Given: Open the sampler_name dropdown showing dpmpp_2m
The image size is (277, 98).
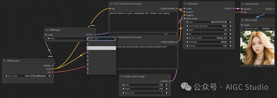Looking at the screenshot, I should pyautogui.click(x=209, y=38).
